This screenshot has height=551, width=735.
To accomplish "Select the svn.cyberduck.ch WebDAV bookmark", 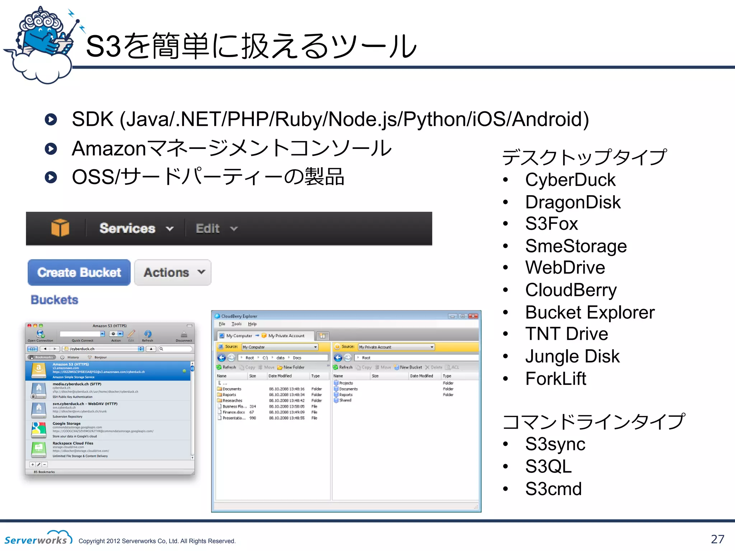I will coord(108,410).
